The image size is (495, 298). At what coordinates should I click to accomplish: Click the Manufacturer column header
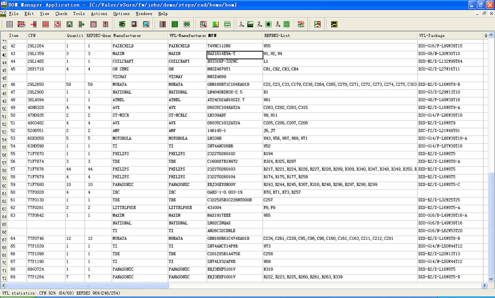140,35
